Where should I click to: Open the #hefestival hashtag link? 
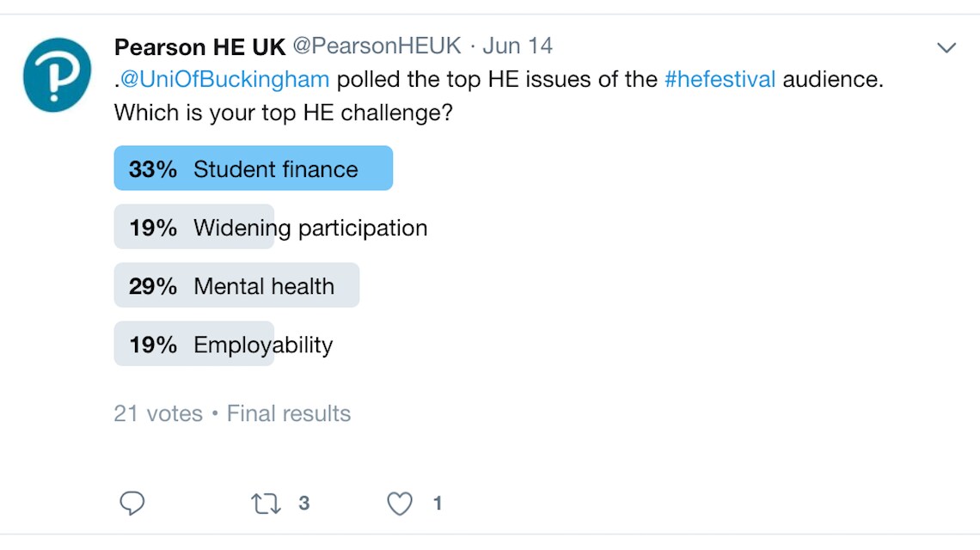(720, 80)
